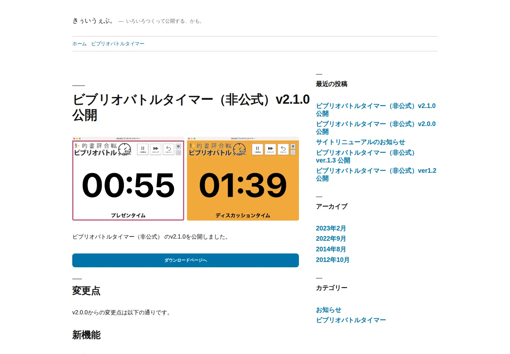Screen dimensions: 510x354
Task: Open the サイトリニューアルのお知らせ post link
Action: click(x=361, y=142)
